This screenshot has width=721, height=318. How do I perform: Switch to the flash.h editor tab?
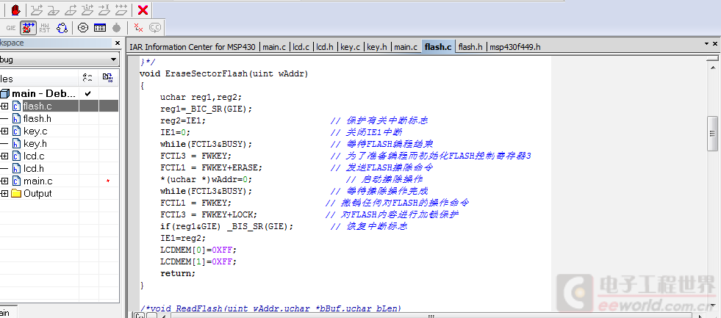pyautogui.click(x=470, y=47)
